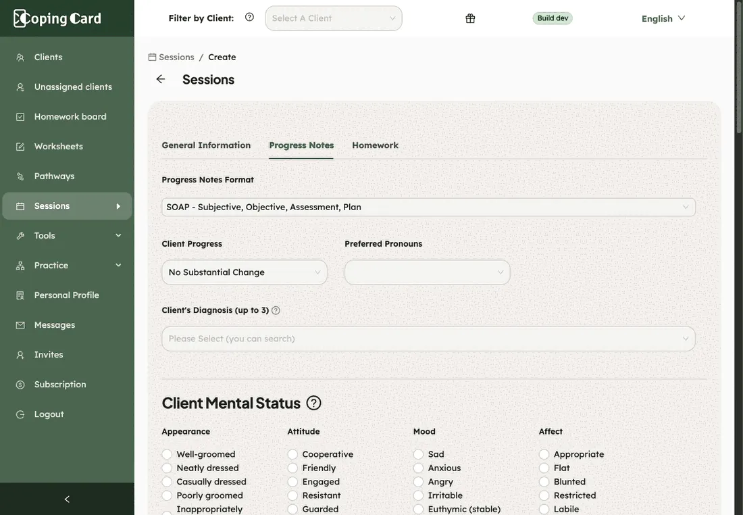Click the Personal Profile icon
Screen dimensions: 743x515
20,295
